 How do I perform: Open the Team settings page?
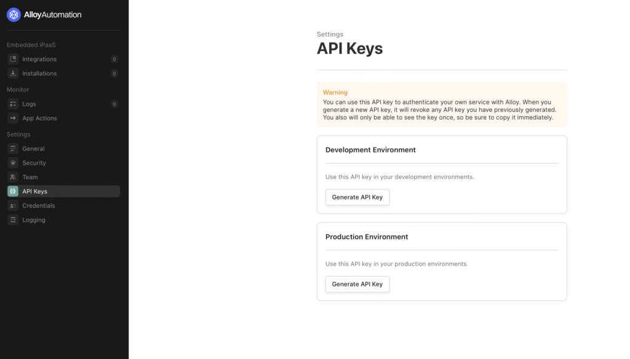pos(30,177)
